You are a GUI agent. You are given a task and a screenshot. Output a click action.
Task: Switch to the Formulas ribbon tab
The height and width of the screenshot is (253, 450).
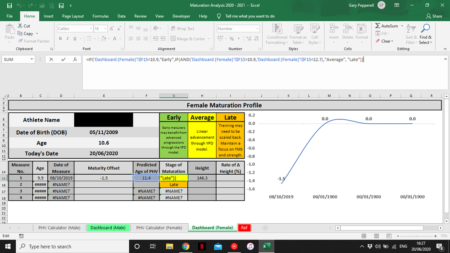100,16
